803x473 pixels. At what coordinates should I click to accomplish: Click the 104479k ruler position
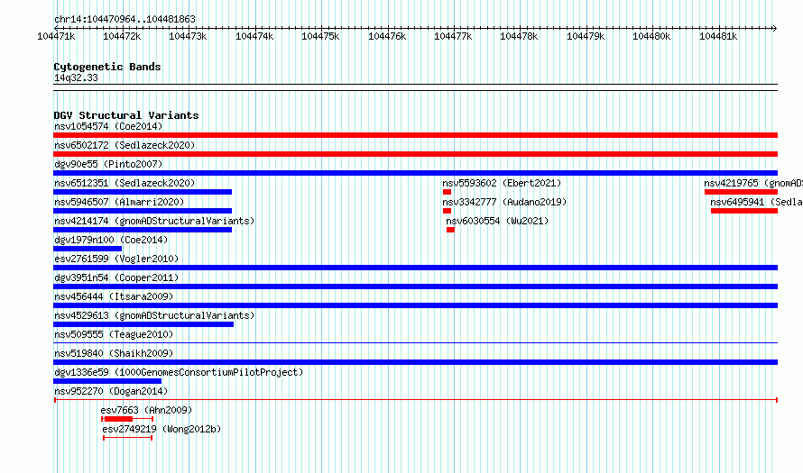point(586,36)
